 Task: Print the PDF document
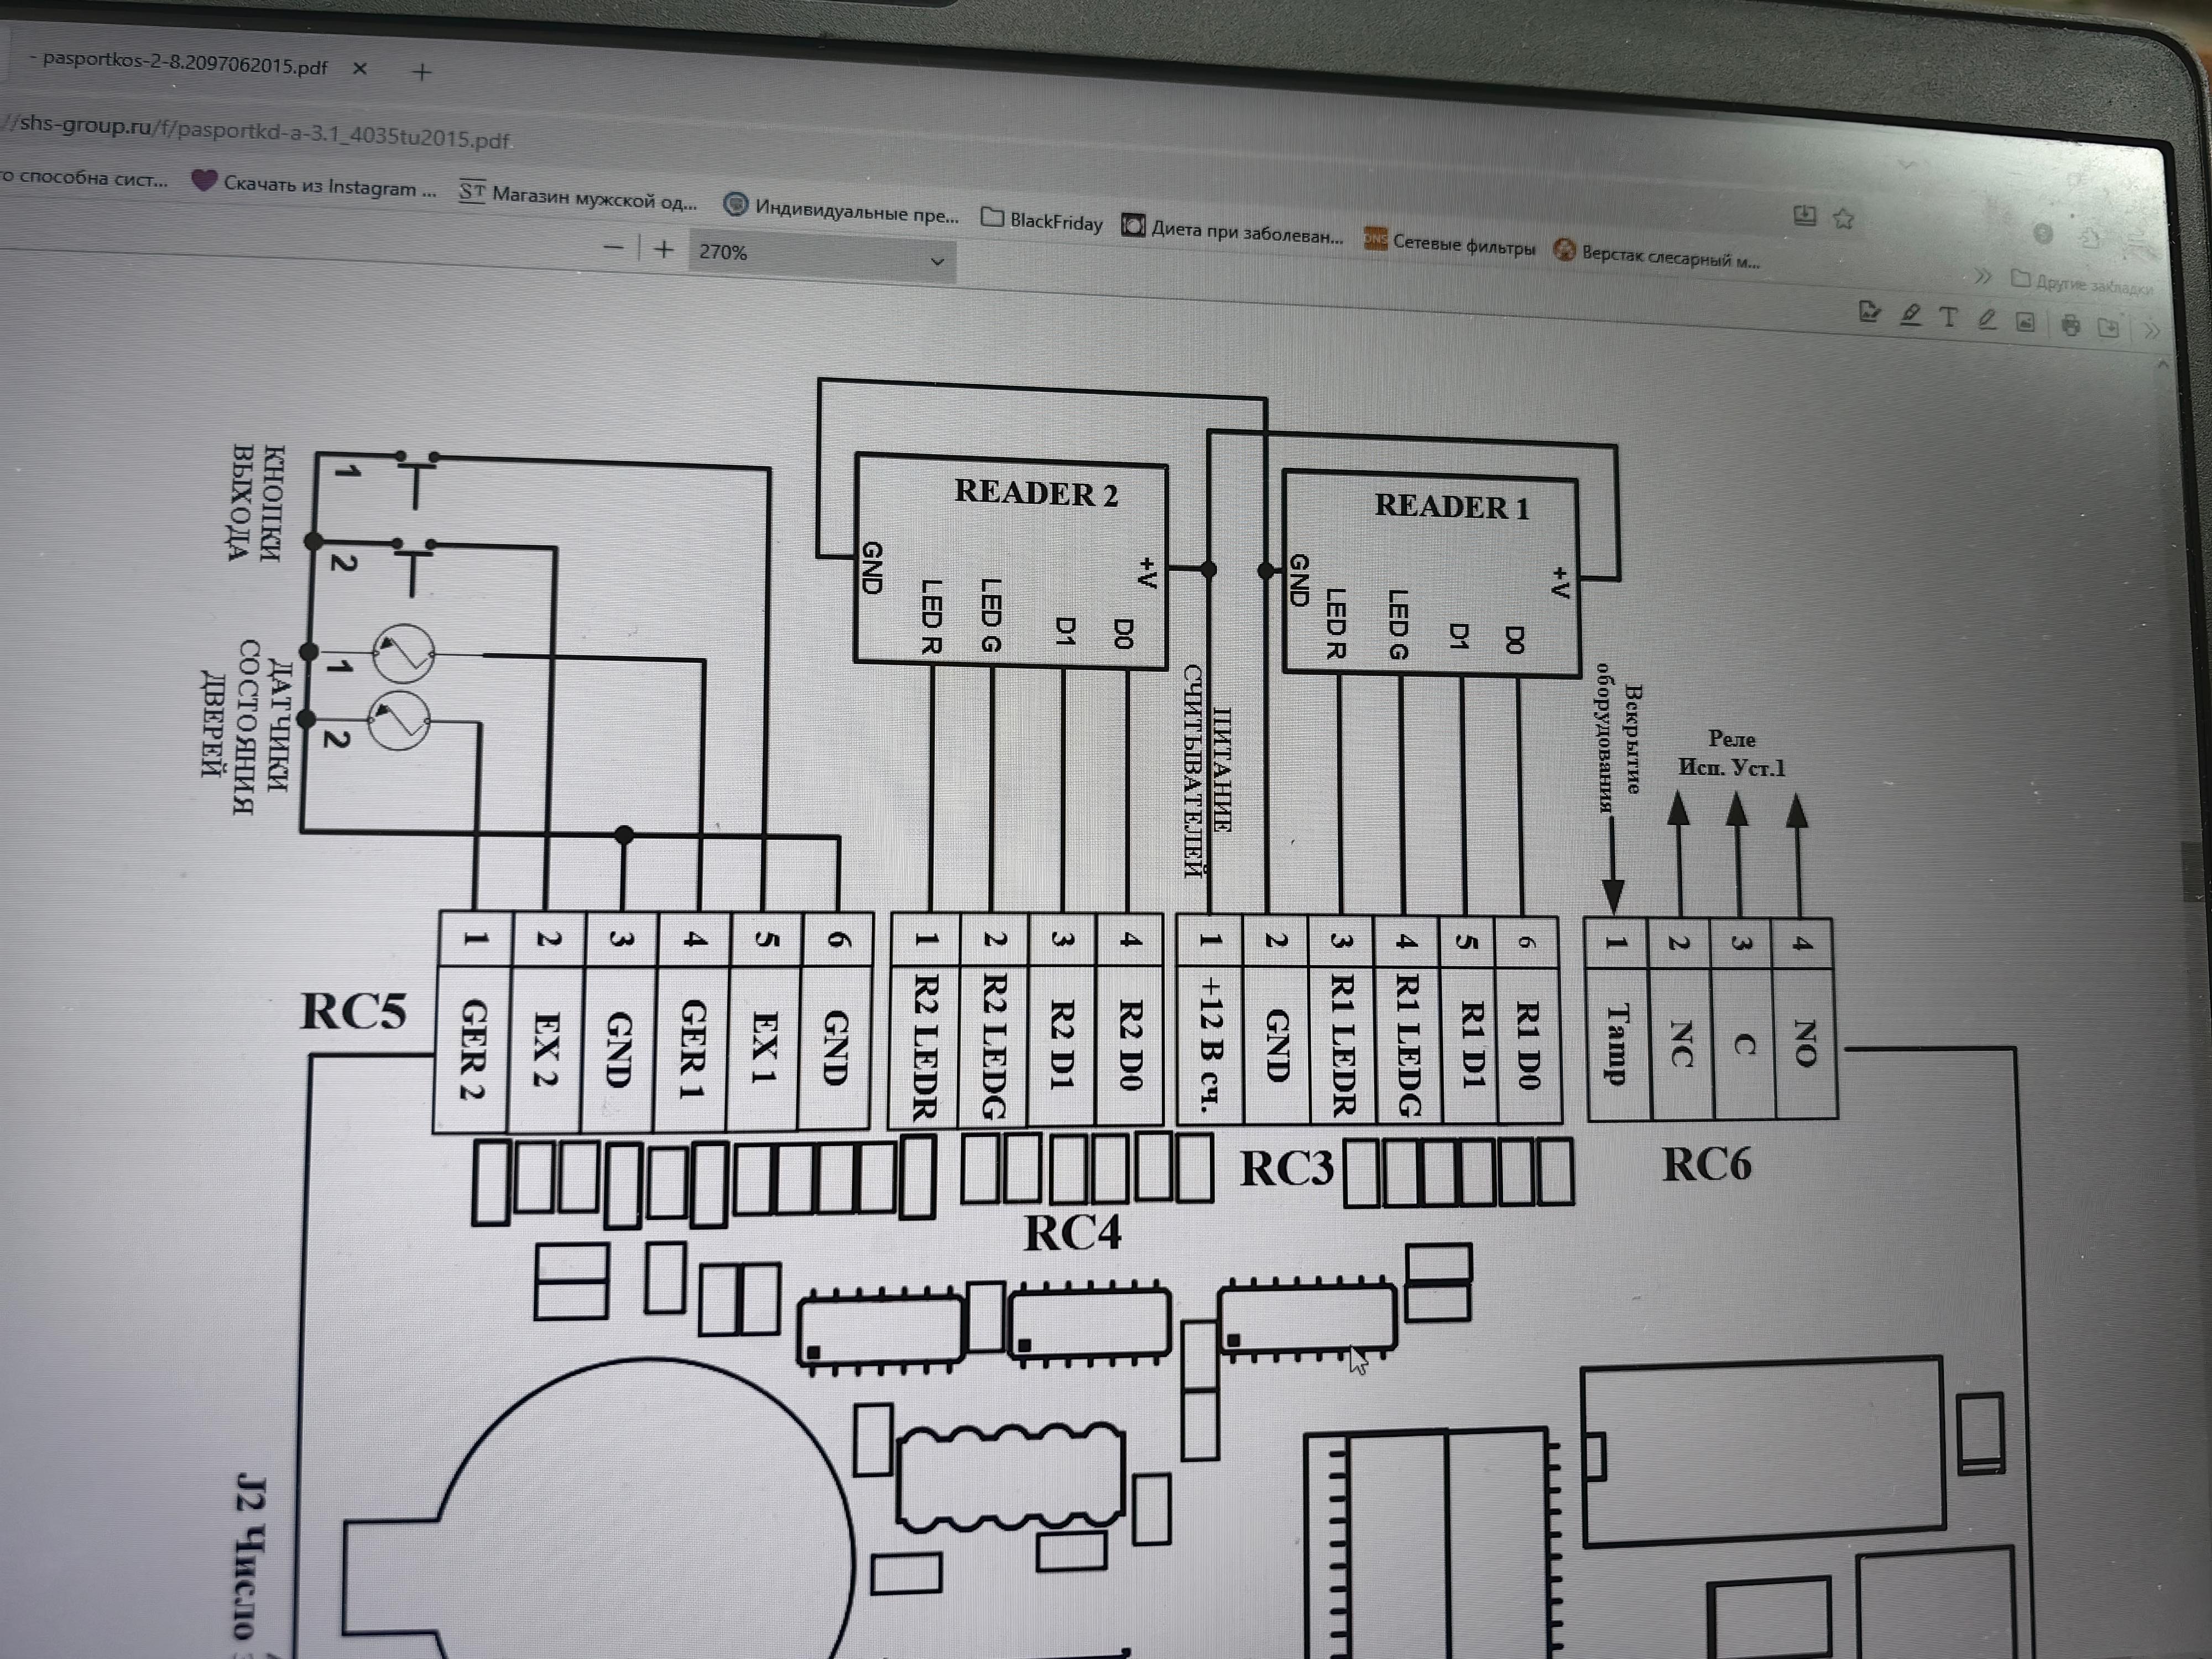pos(2070,325)
